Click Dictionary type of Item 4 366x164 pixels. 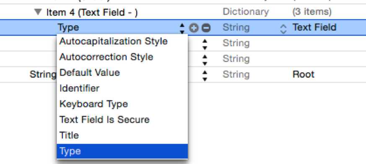tap(246, 12)
